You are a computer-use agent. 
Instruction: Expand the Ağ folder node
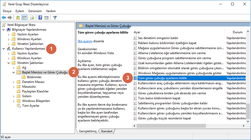tap(14, 68)
